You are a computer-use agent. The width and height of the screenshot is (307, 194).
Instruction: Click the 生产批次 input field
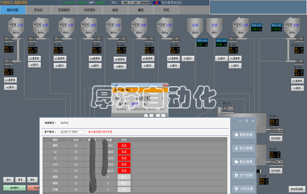coord(72,132)
